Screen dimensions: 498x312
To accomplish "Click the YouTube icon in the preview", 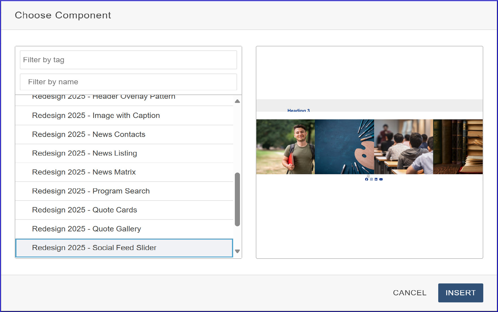I will point(381,179).
